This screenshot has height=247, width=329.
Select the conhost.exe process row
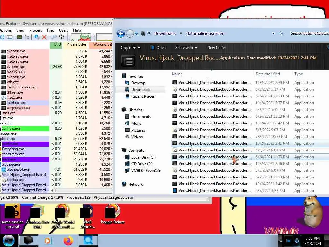[24, 128]
